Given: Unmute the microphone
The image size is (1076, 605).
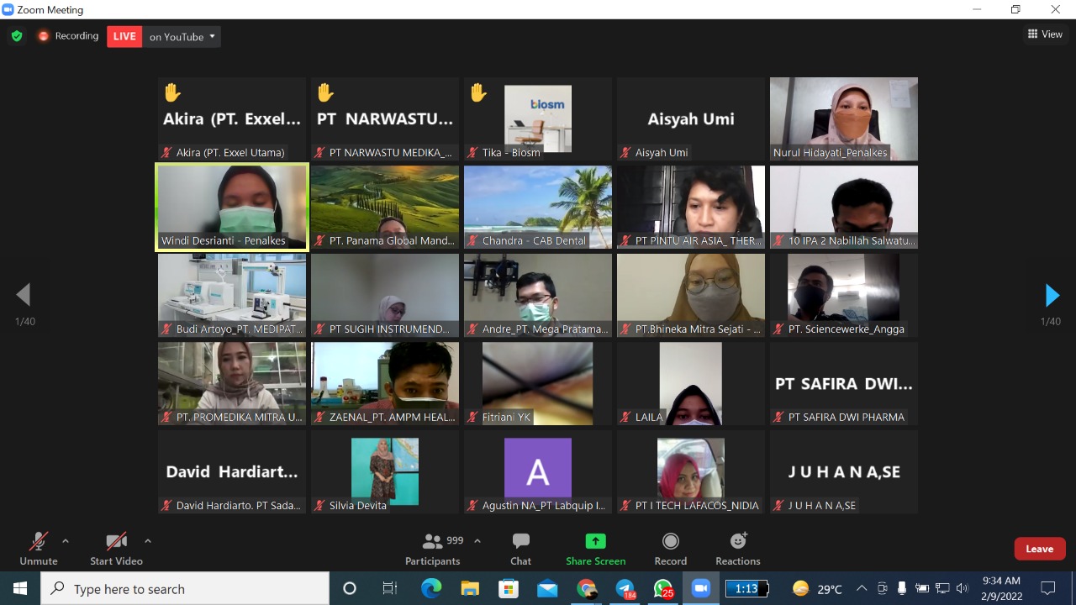Looking at the screenshot, I should (x=39, y=549).
